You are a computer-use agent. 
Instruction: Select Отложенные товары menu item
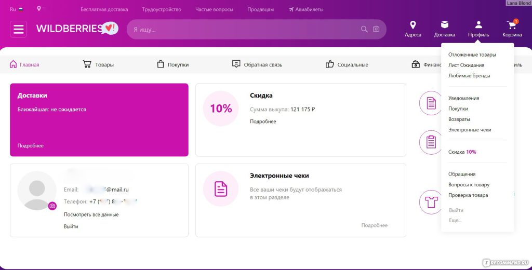pos(472,55)
